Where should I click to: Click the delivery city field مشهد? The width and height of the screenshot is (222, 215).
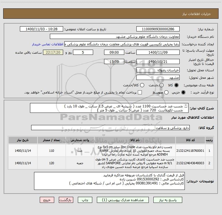[158, 78]
